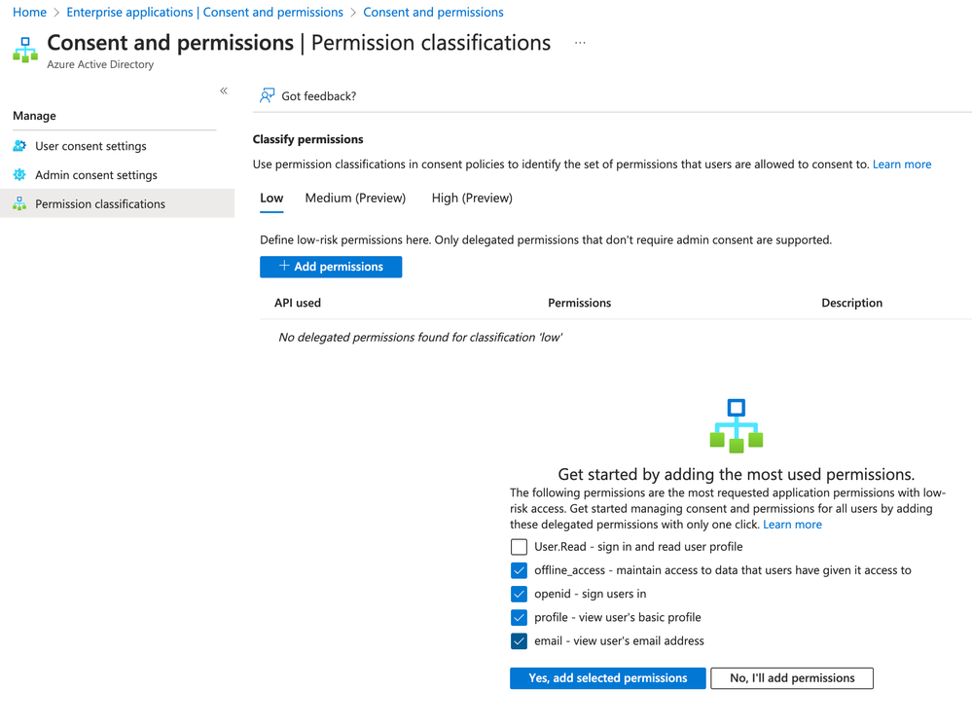This screenshot has width=972, height=727.
Task: Uncheck the offline_access permission checkbox
Action: 519,570
